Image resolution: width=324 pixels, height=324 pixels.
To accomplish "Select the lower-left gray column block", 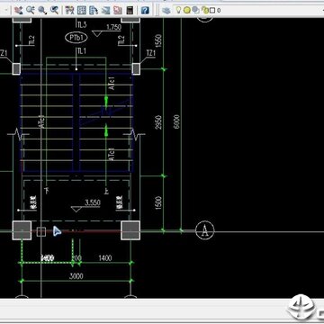I will [x=22, y=230].
